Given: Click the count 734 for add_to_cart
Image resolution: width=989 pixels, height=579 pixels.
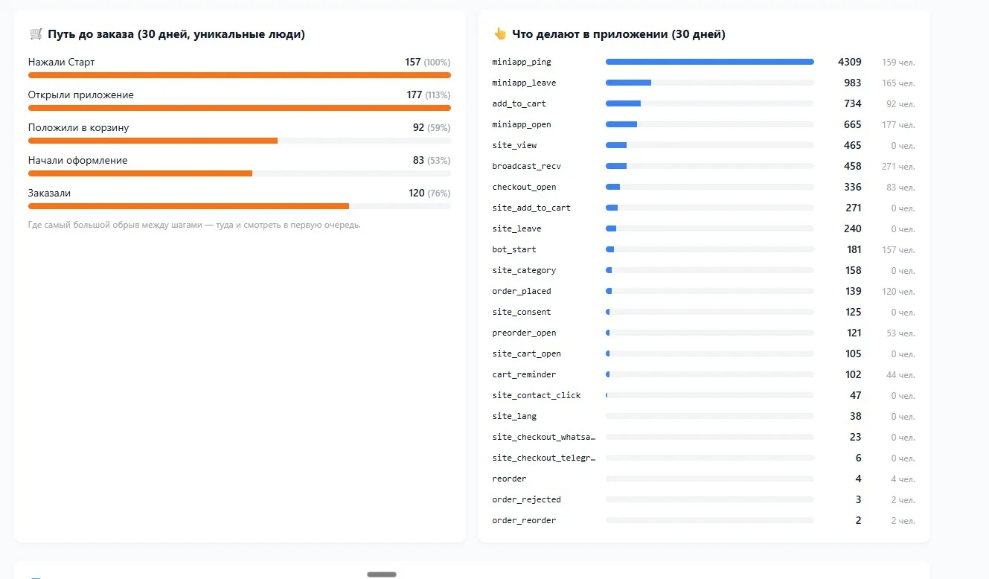Looking at the screenshot, I should (x=853, y=104).
